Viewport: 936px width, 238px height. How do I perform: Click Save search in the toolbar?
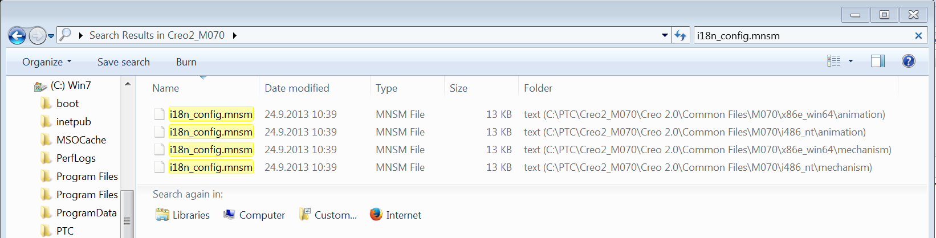pyautogui.click(x=123, y=61)
